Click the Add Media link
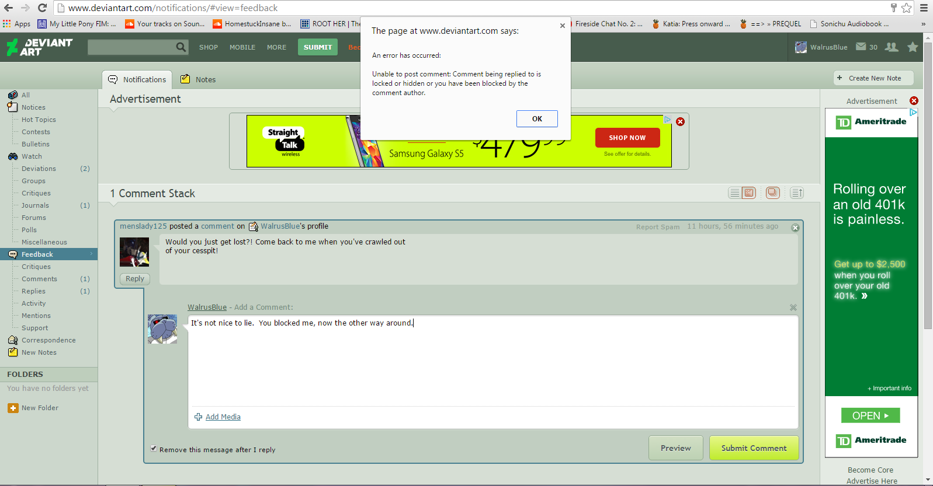This screenshot has width=933, height=486. [223, 417]
